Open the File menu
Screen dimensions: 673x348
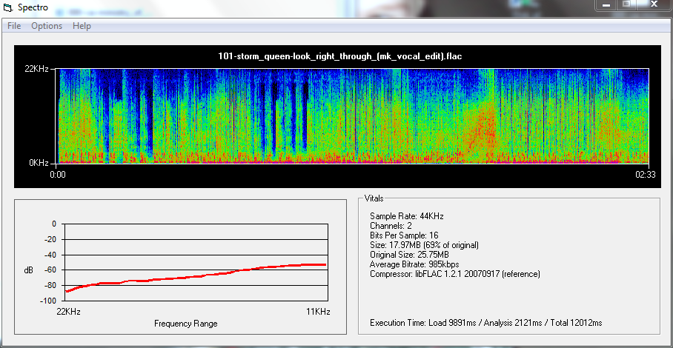(14, 26)
